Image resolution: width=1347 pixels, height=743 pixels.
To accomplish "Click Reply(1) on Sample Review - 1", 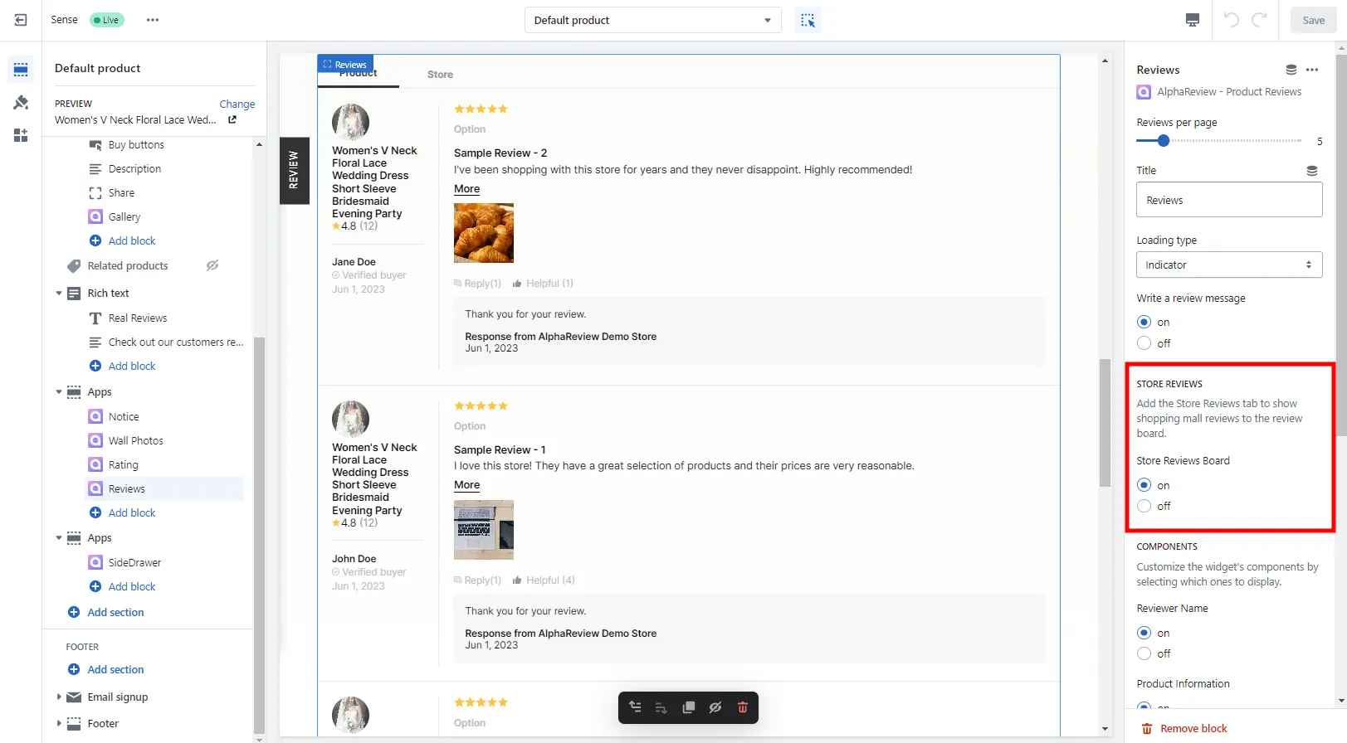I will click(x=478, y=580).
